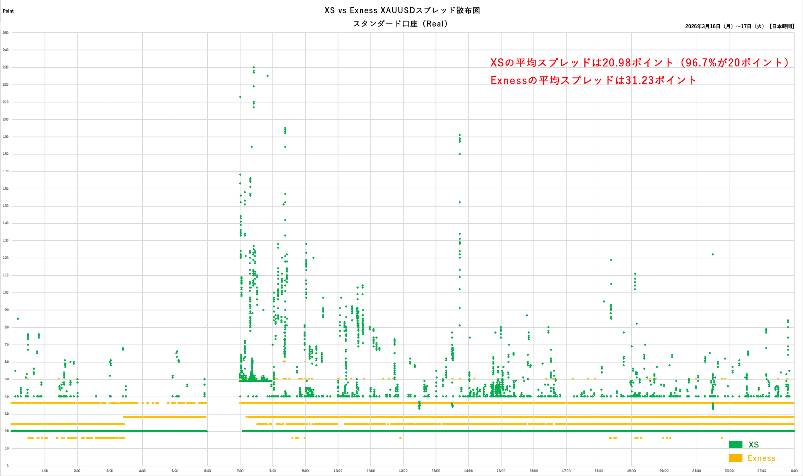Screen dimensions: 803x476
Task: Click the "160" value on the vertical axis
Action: click(x=6, y=189)
